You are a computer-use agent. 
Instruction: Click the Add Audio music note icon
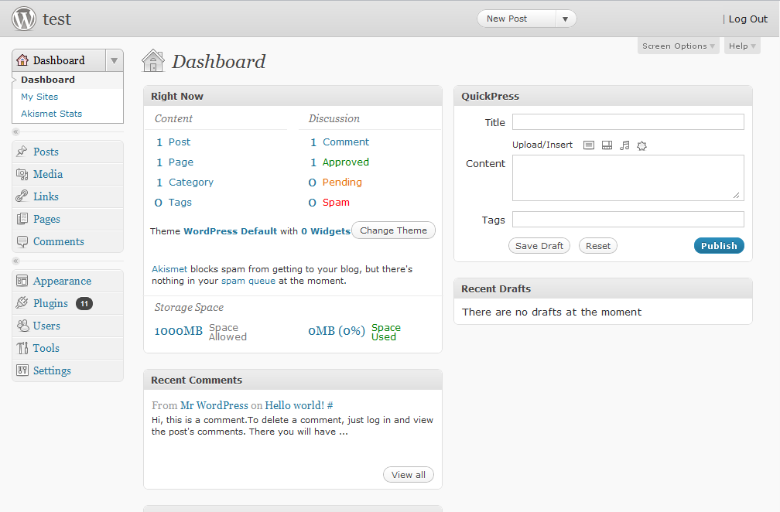pos(624,145)
